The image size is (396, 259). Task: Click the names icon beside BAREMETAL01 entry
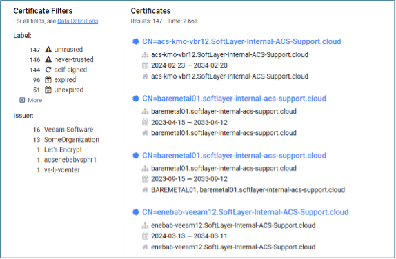click(145, 190)
